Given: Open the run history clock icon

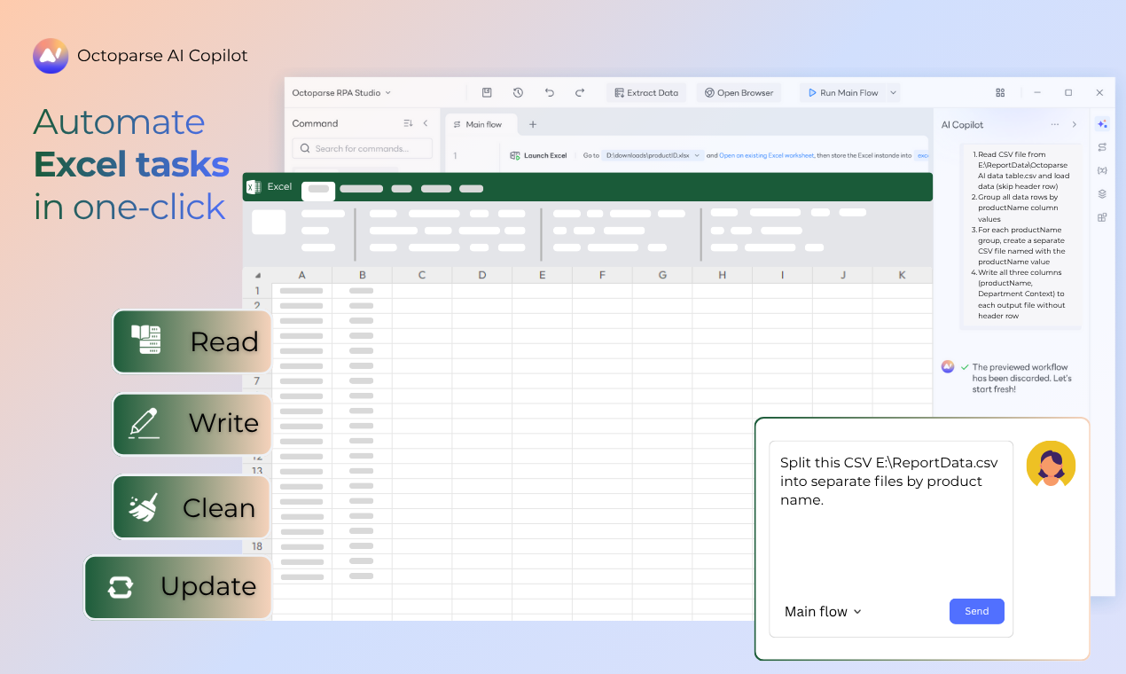Looking at the screenshot, I should click(518, 92).
